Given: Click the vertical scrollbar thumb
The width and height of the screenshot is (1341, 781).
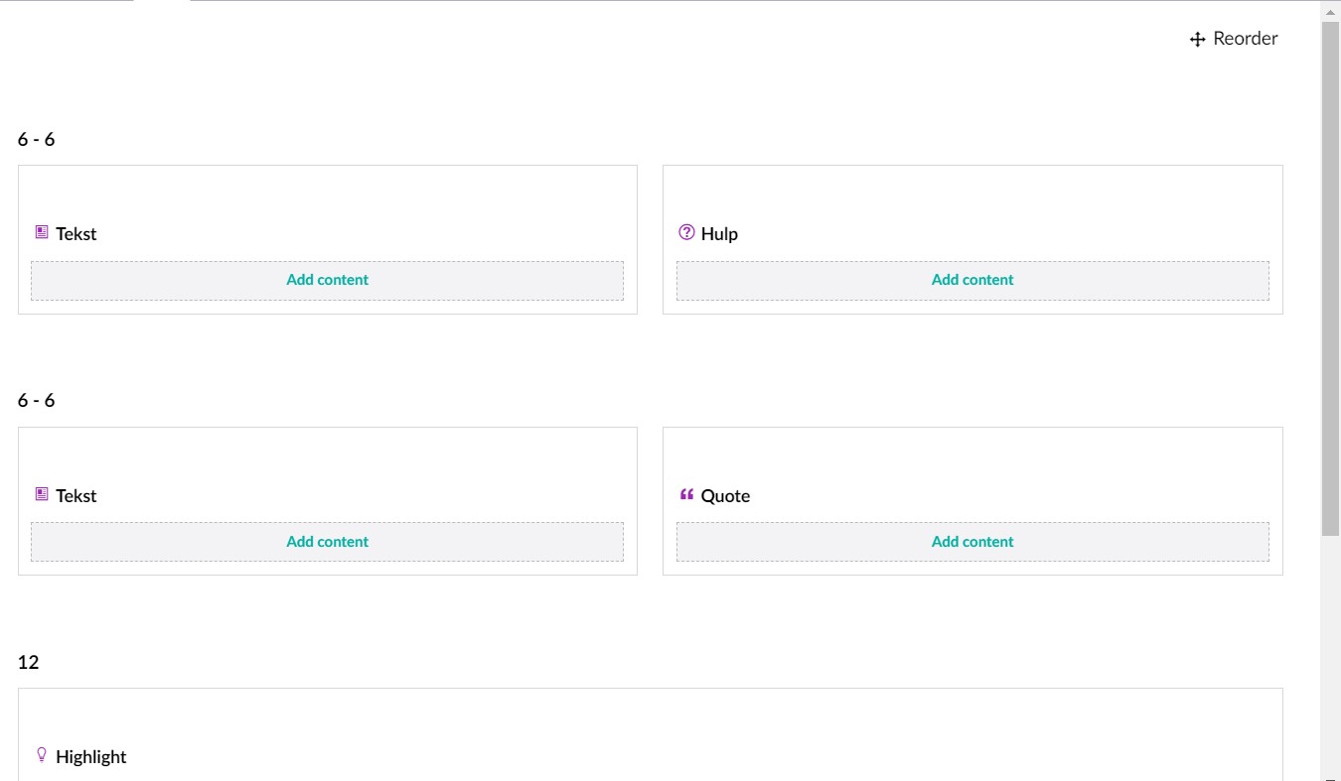Looking at the screenshot, I should click(1330, 278).
